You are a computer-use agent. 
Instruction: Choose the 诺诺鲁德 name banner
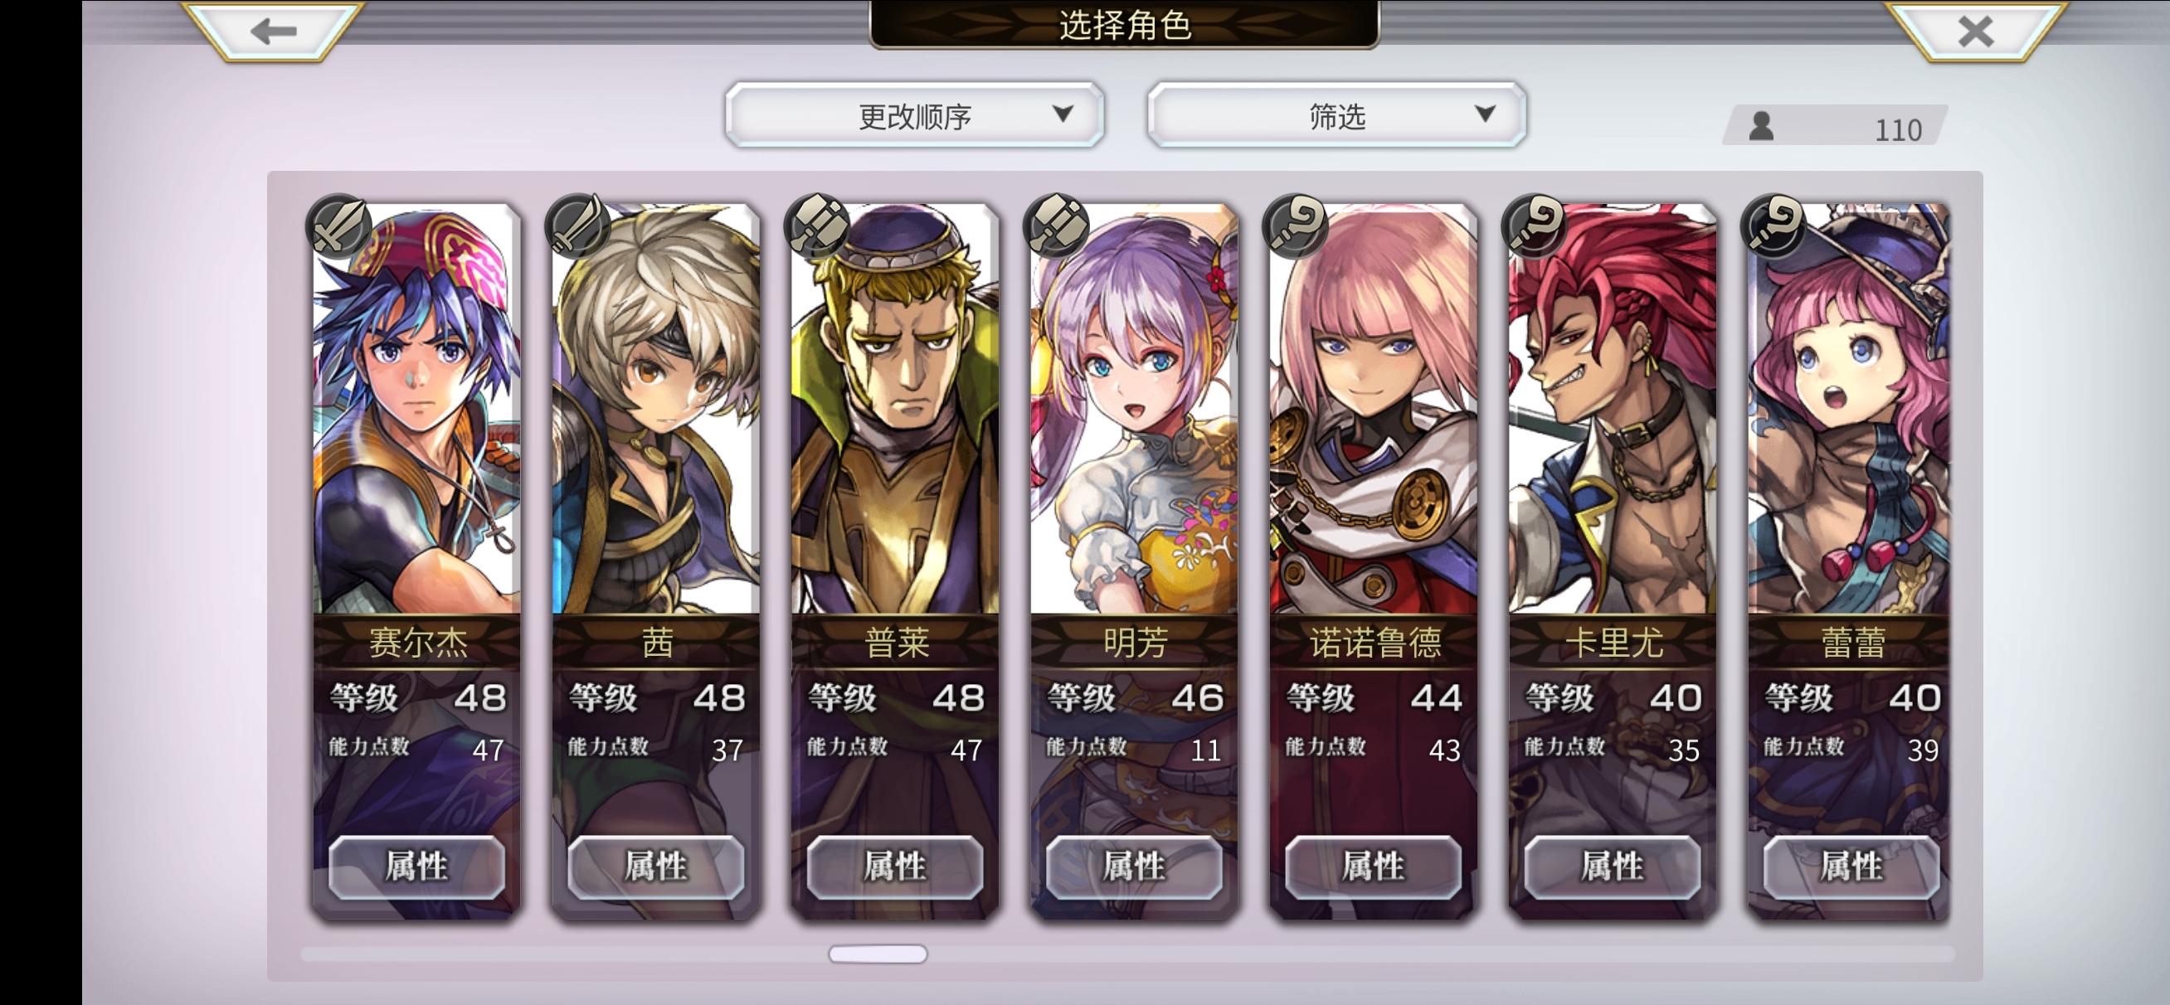coord(1374,643)
